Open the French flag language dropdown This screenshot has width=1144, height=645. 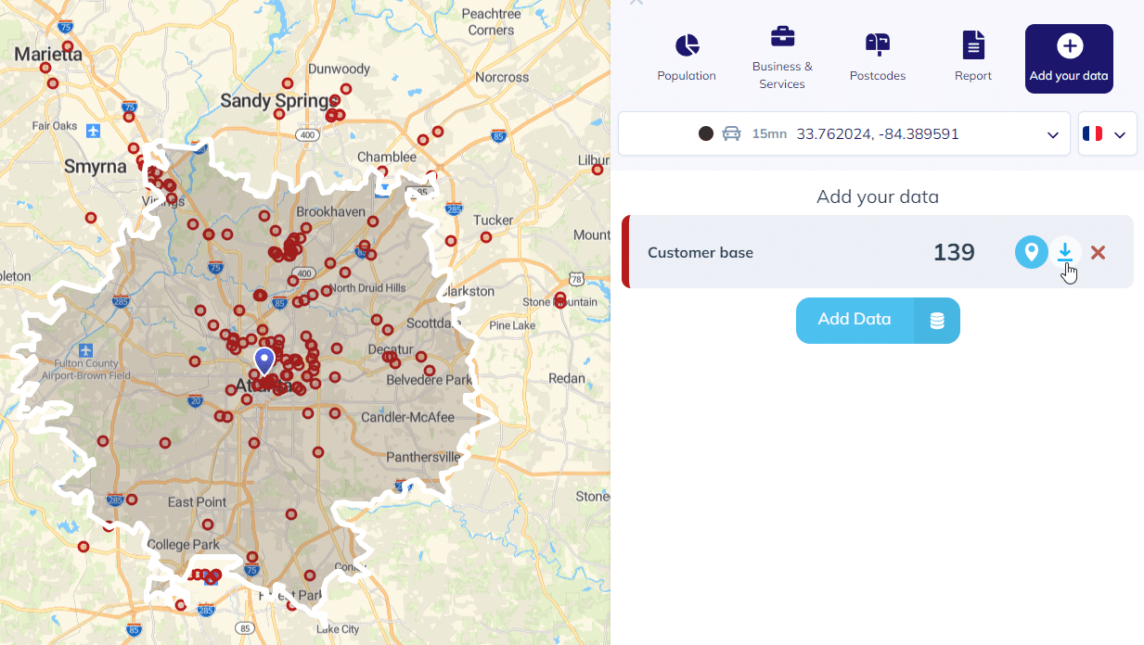point(1107,133)
